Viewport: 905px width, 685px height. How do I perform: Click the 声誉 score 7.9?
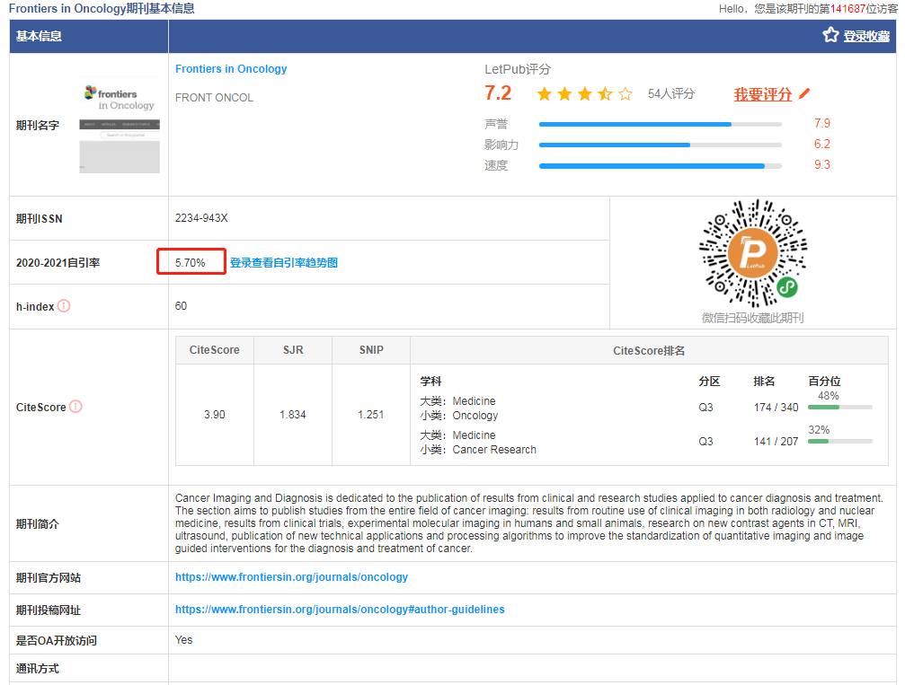822,123
